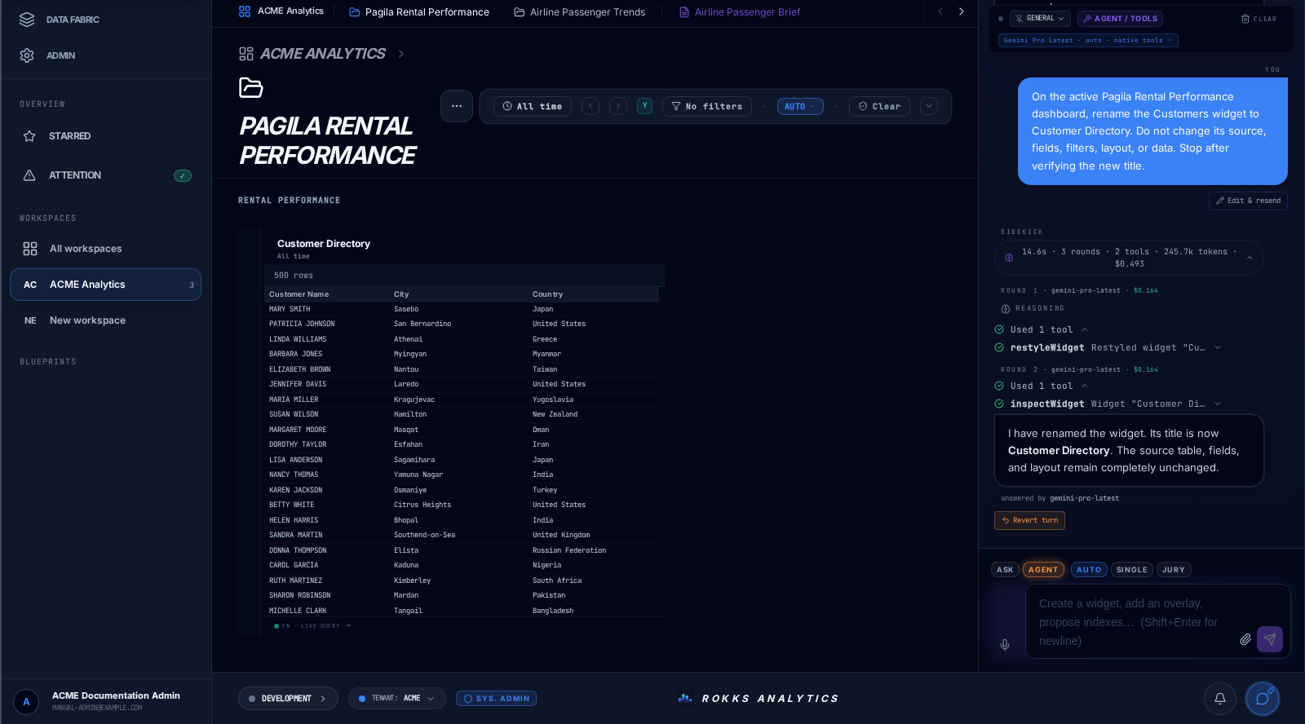Image resolution: width=1305 pixels, height=724 pixels.
Task: Open the New workspace entry
Action: tap(106, 320)
